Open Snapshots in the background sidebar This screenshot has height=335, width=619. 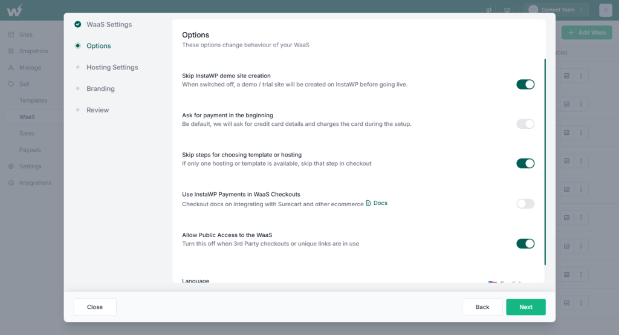(28, 51)
